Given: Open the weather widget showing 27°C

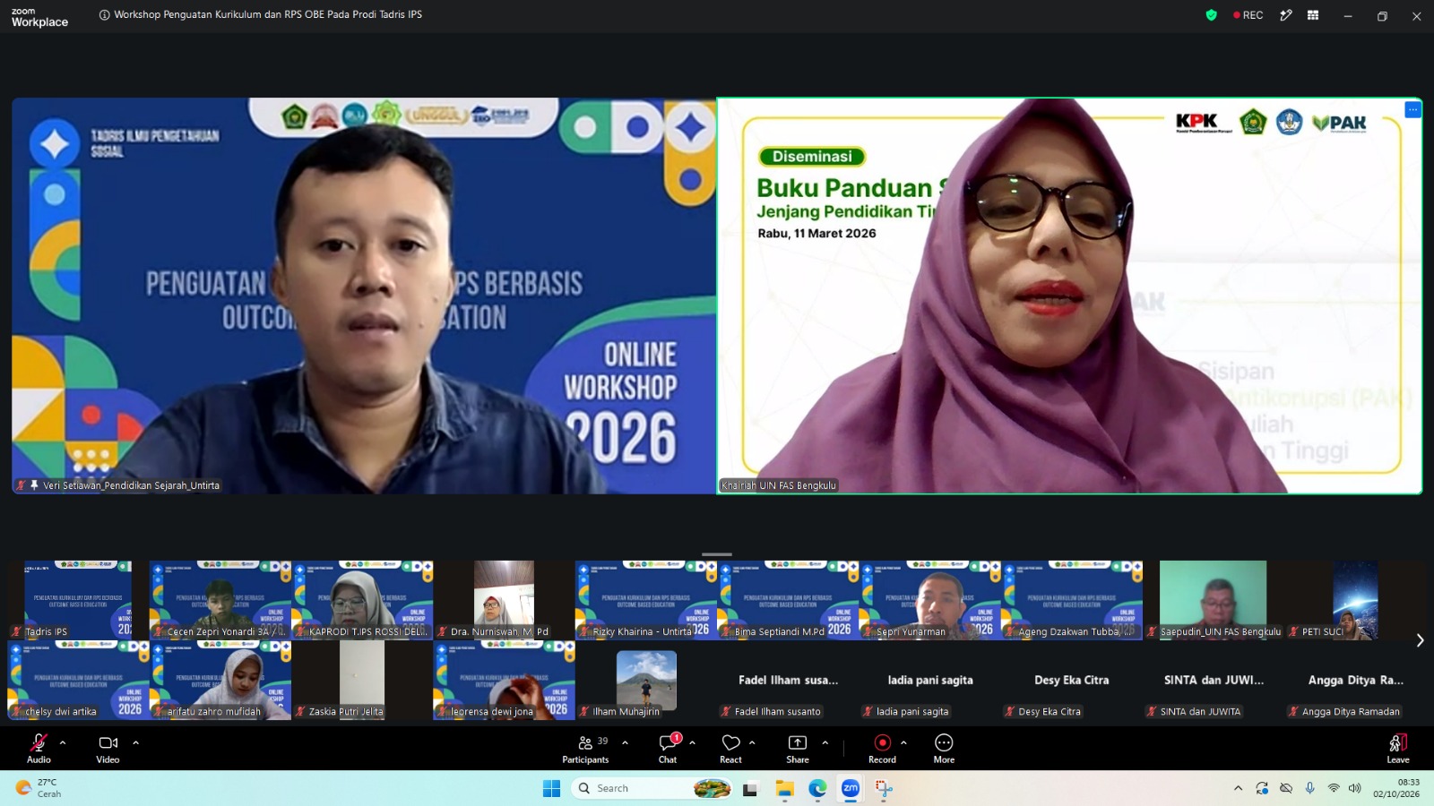Looking at the screenshot, I should click(x=39, y=788).
